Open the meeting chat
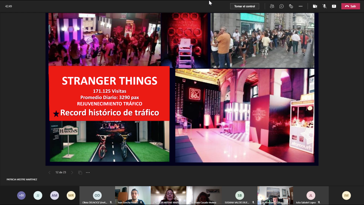Image resolution: width=364 pixels, height=205 pixels. point(281,6)
